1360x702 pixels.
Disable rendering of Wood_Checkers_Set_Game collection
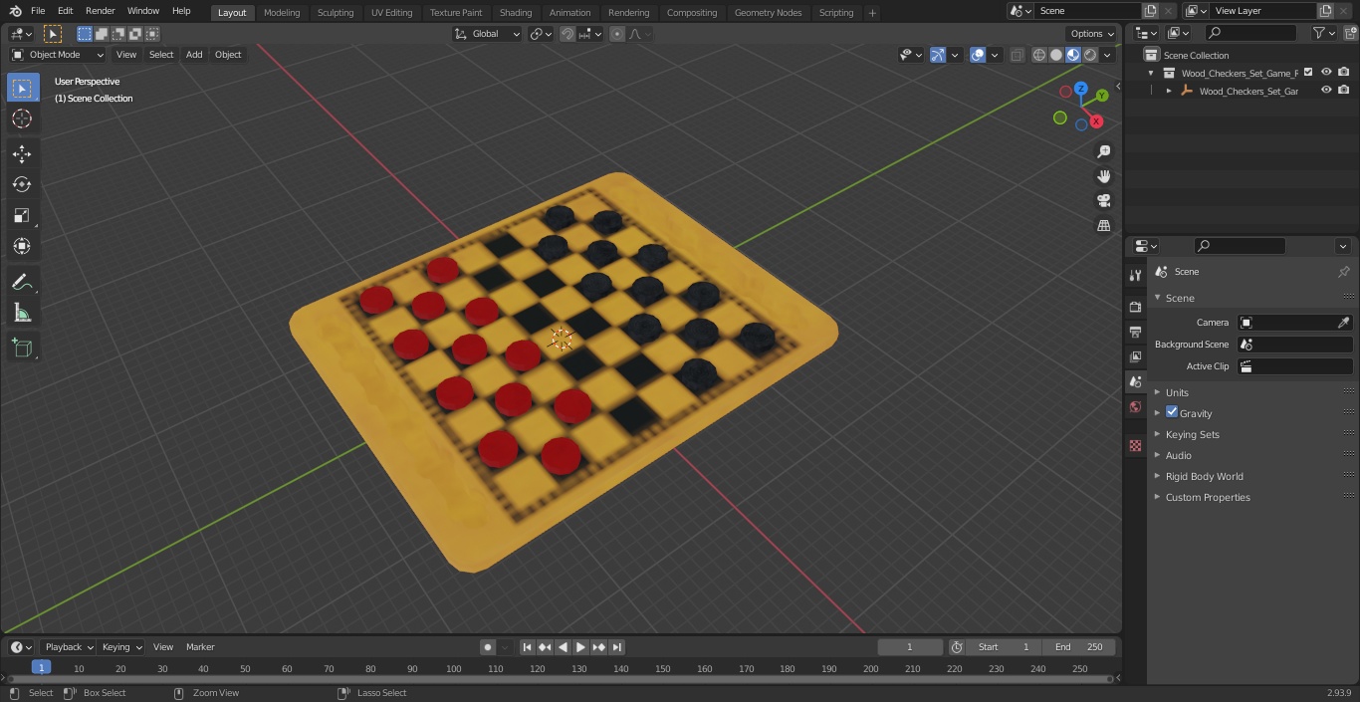click(1344, 73)
